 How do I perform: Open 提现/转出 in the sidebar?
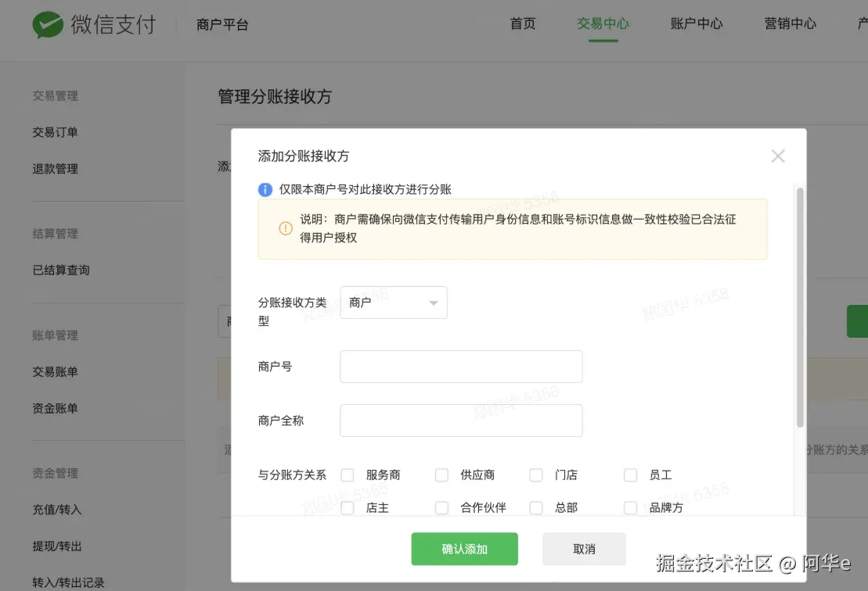point(57,546)
